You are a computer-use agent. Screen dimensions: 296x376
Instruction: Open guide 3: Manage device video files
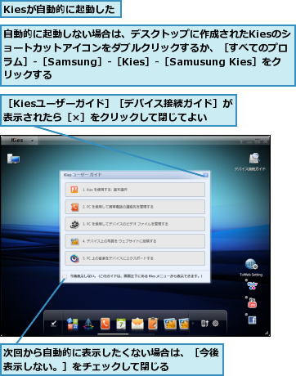[x=135, y=224]
